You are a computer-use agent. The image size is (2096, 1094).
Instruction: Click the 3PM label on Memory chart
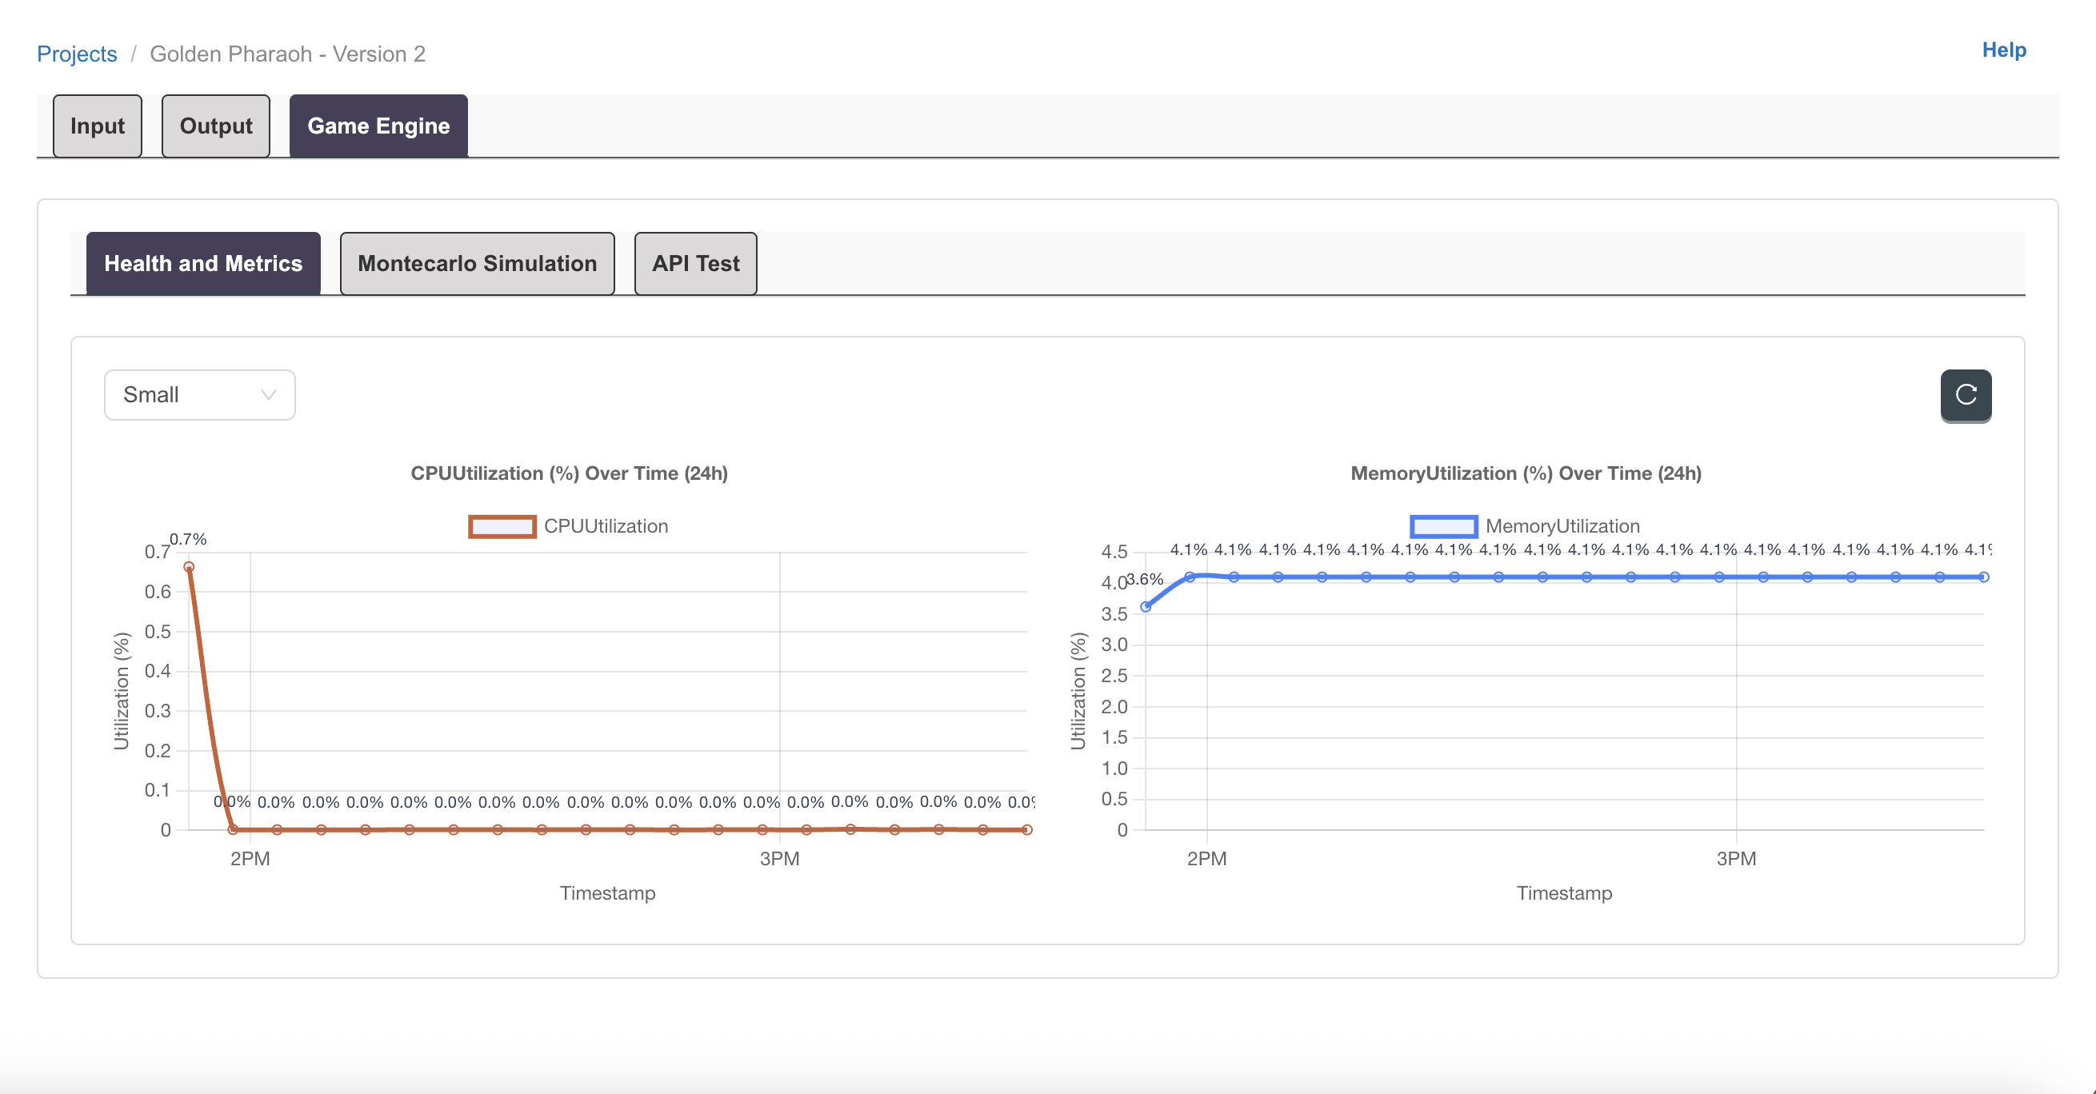[1736, 859]
